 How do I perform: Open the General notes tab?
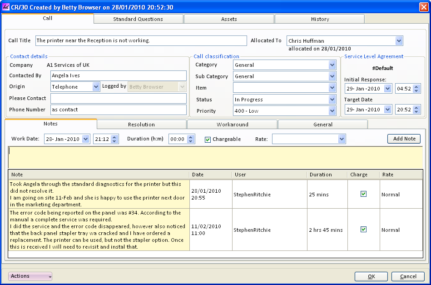click(x=323, y=125)
